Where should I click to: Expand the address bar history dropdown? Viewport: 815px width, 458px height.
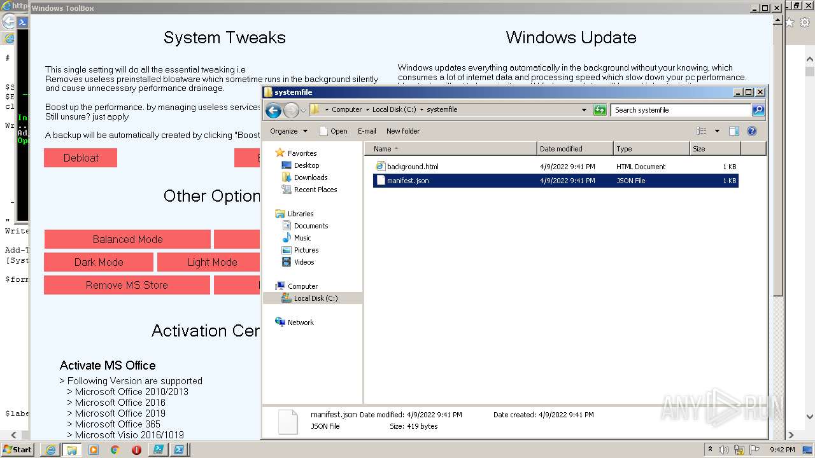(x=584, y=110)
